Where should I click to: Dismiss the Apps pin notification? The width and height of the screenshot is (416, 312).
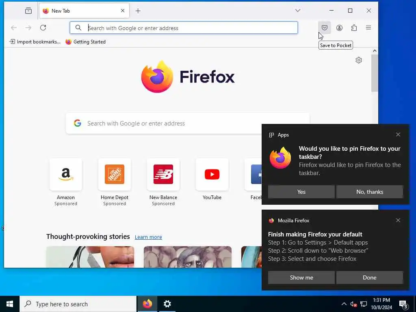pos(398,134)
